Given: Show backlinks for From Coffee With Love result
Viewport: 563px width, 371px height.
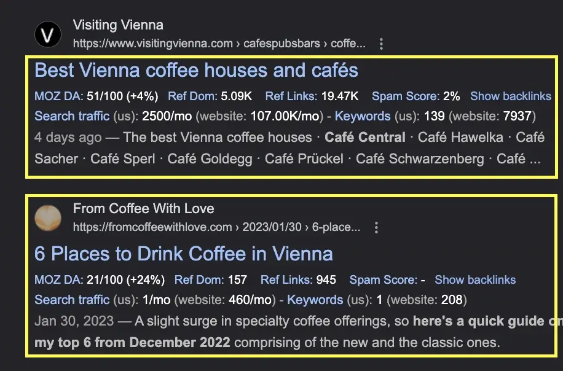Looking at the screenshot, I should 475,280.
